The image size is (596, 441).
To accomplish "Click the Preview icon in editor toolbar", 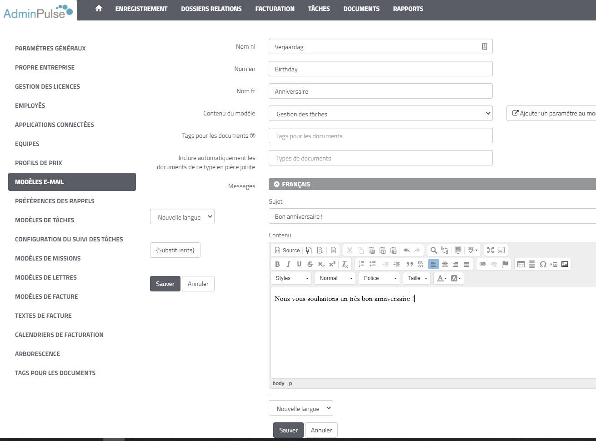I will pos(320,250).
